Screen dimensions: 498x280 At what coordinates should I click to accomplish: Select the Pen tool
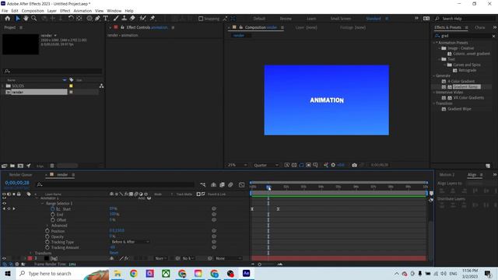(97, 19)
